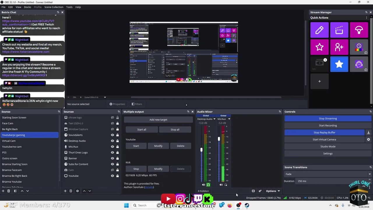Viewport: 373px width, 210px height.
Task: Show the chiraw logo source
Action: 112,118
